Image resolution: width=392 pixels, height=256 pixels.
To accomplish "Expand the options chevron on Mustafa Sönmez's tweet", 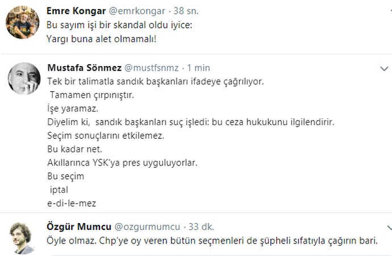I will tap(383, 68).
